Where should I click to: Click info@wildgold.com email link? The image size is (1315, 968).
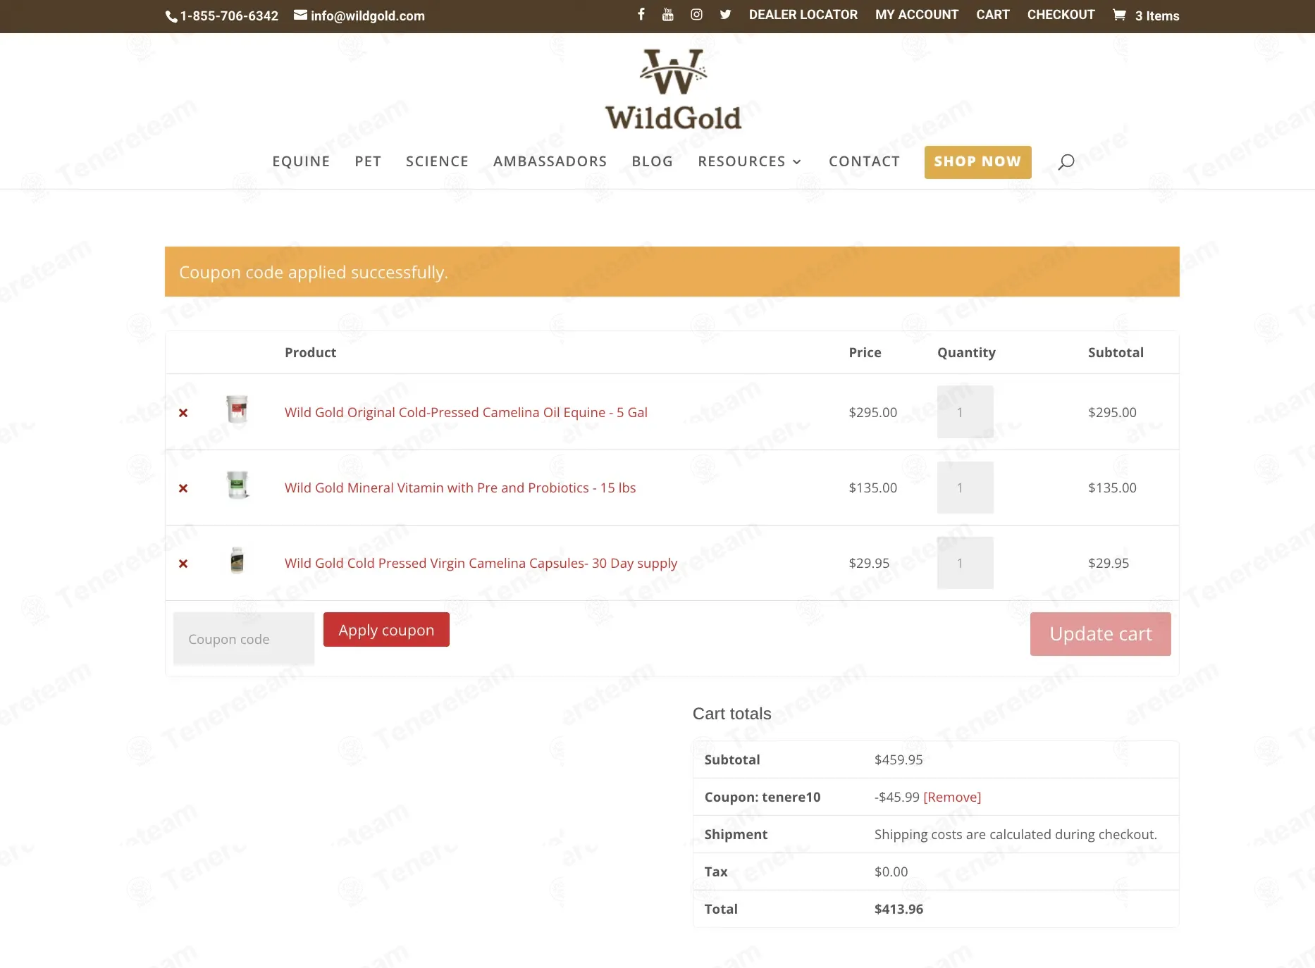click(x=359, y=15)
